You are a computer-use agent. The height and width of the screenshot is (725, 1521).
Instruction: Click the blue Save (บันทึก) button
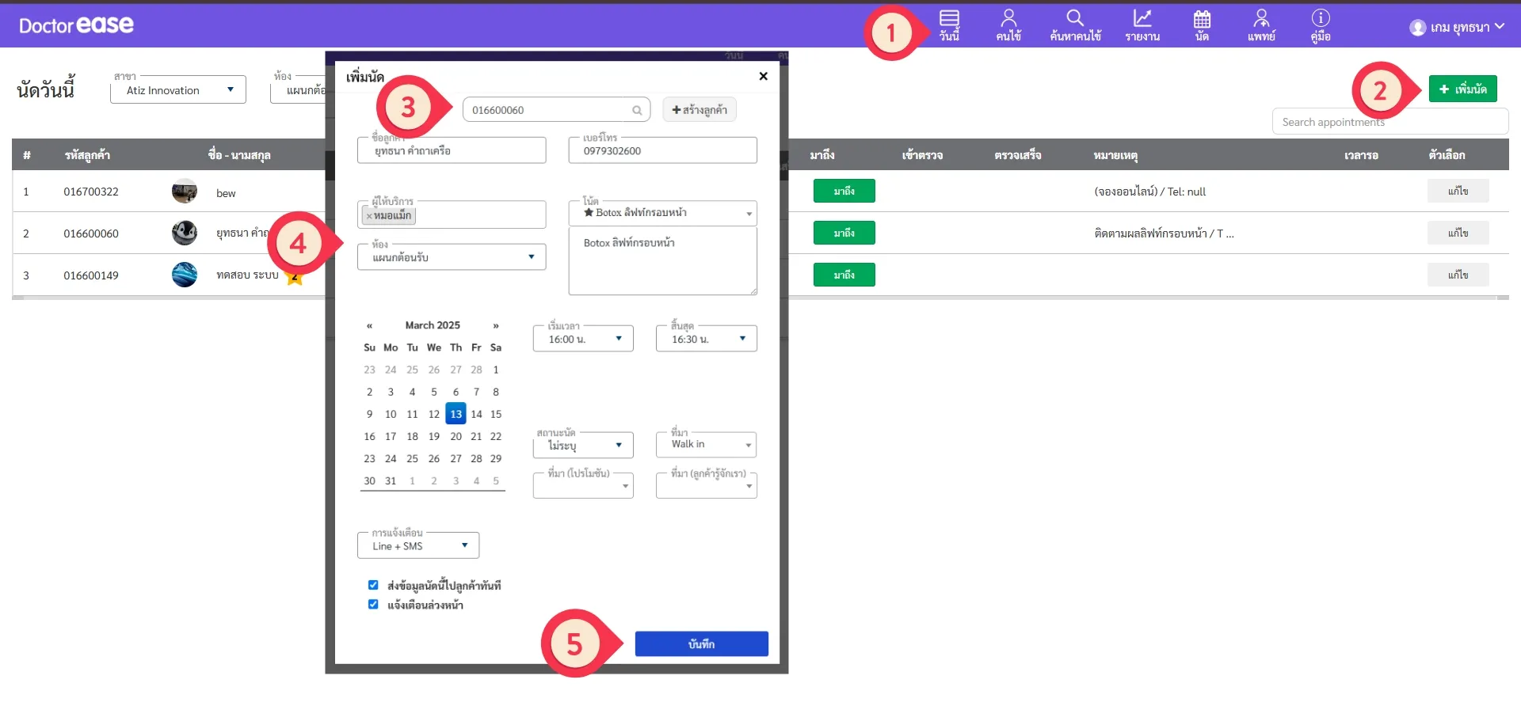[701, 644]
